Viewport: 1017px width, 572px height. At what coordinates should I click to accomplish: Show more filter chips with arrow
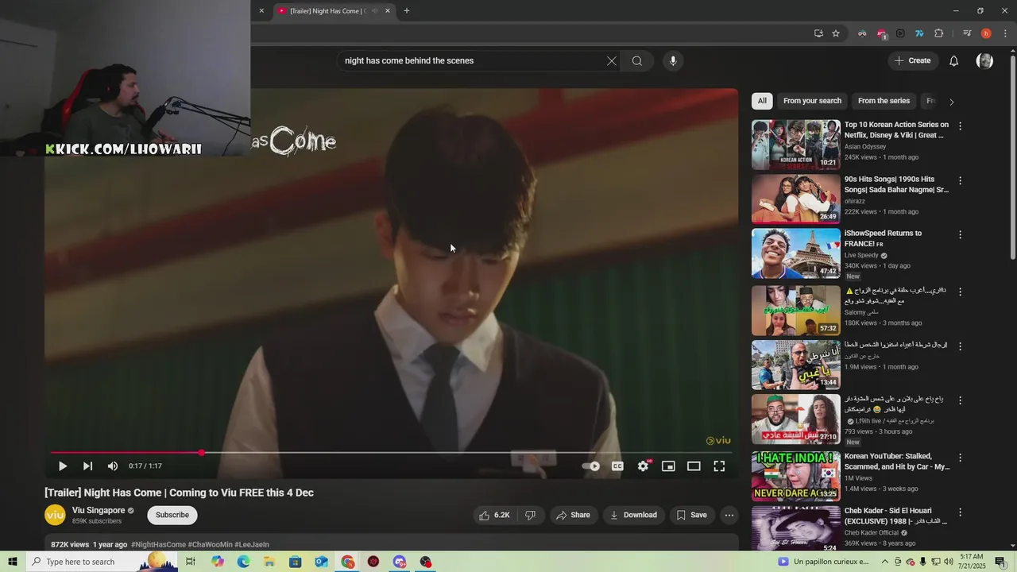(951, 102)
